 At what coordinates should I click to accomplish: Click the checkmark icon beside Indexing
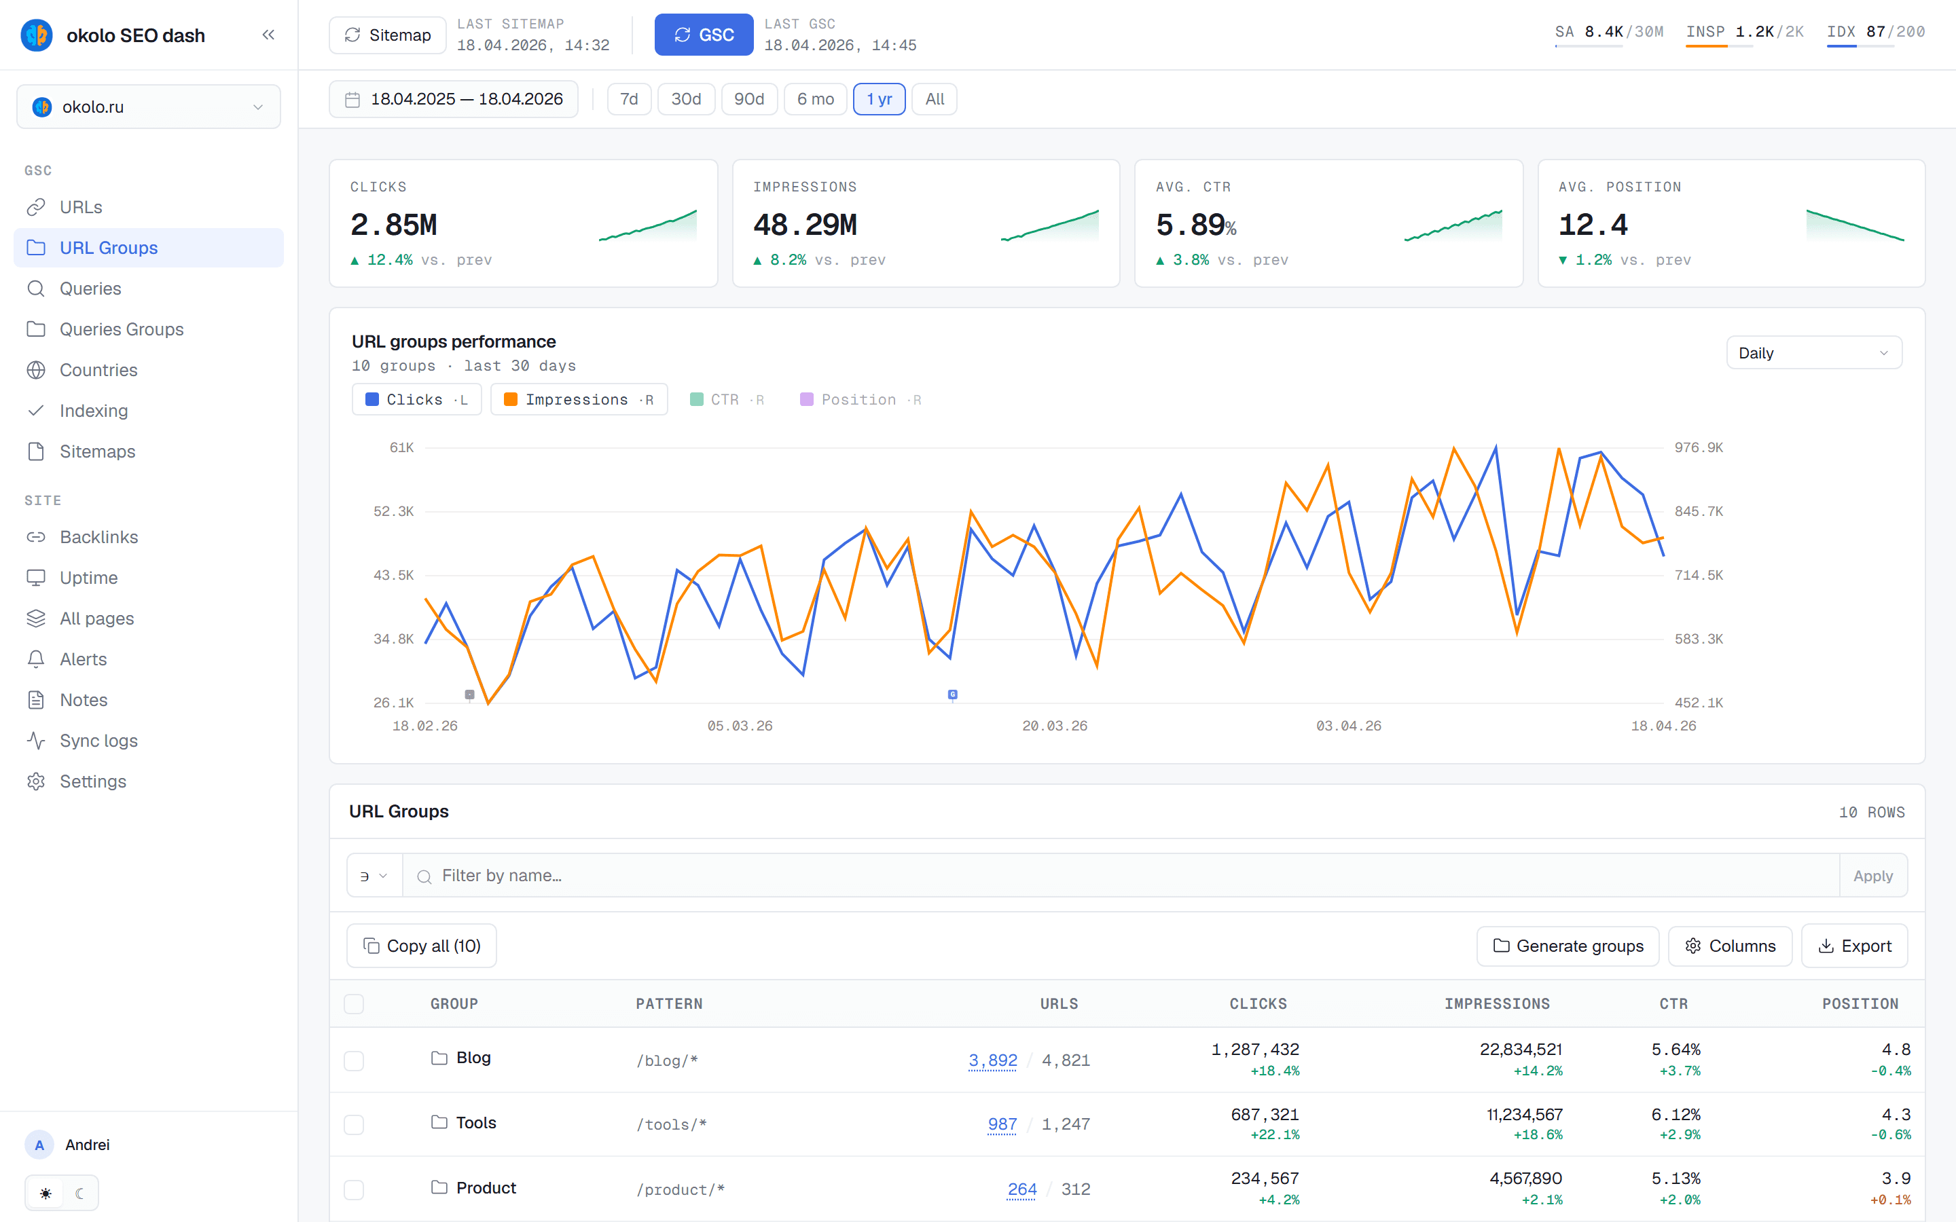pyautogui.click(x=35, y=411)
